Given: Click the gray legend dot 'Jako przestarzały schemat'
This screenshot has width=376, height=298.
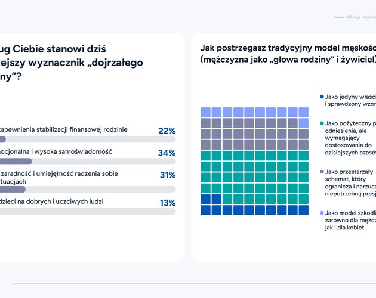Looking at the screenshot, I should click(322, 172).
